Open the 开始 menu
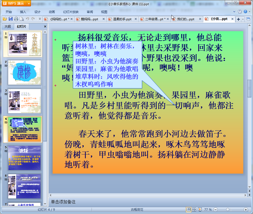The image size is (253, 214). pos(8,12)
